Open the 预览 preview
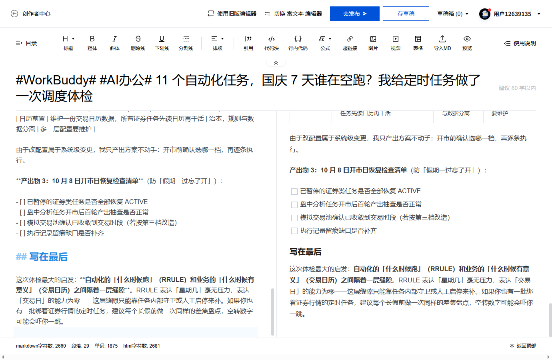 467,43
